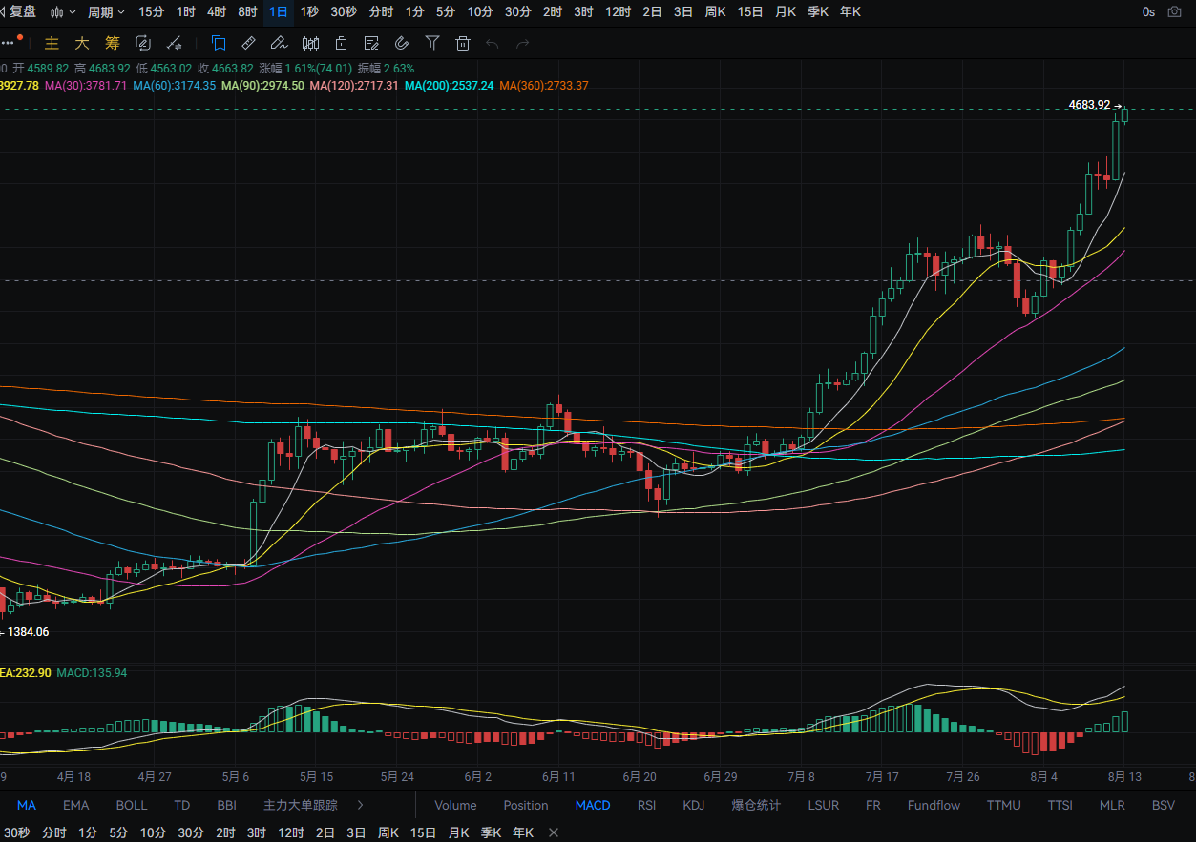
Task: Select 季K in the bottom period bar
Action: [x=491, y=832]
